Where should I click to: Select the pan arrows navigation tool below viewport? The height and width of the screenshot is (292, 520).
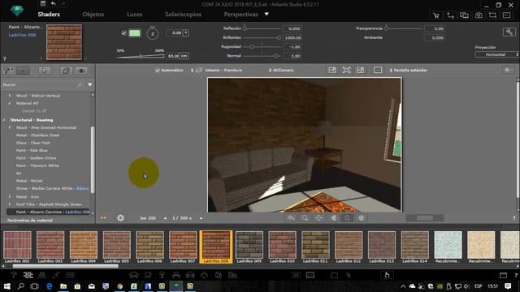pos(318,218)
